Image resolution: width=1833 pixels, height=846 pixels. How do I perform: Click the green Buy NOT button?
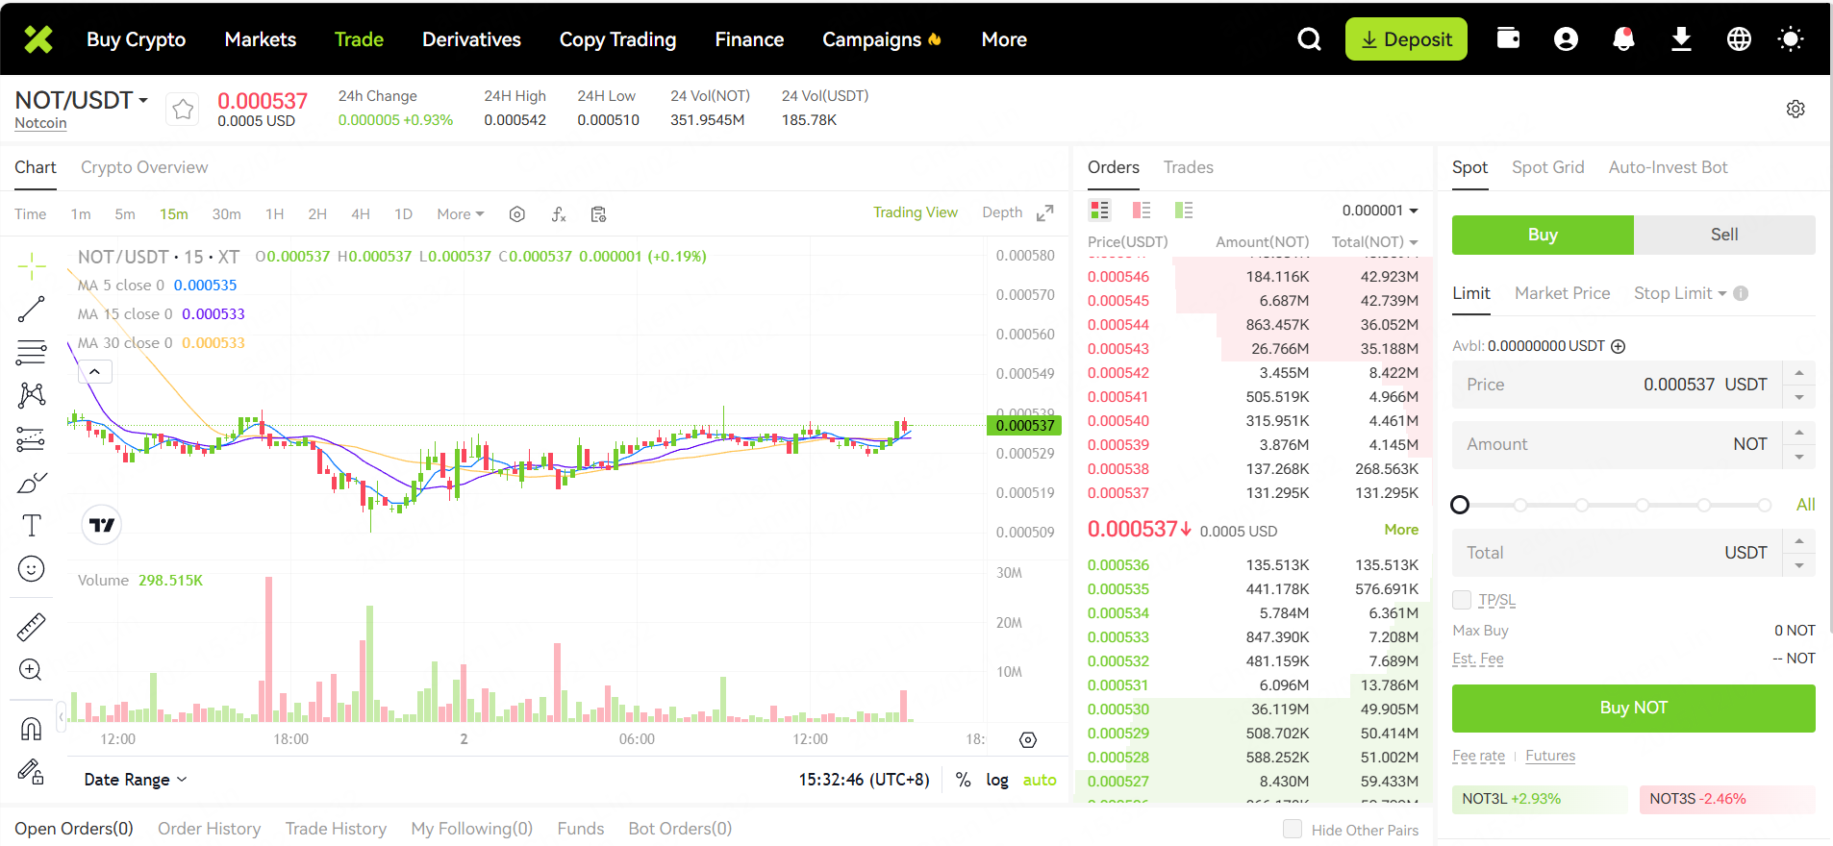1633,708
